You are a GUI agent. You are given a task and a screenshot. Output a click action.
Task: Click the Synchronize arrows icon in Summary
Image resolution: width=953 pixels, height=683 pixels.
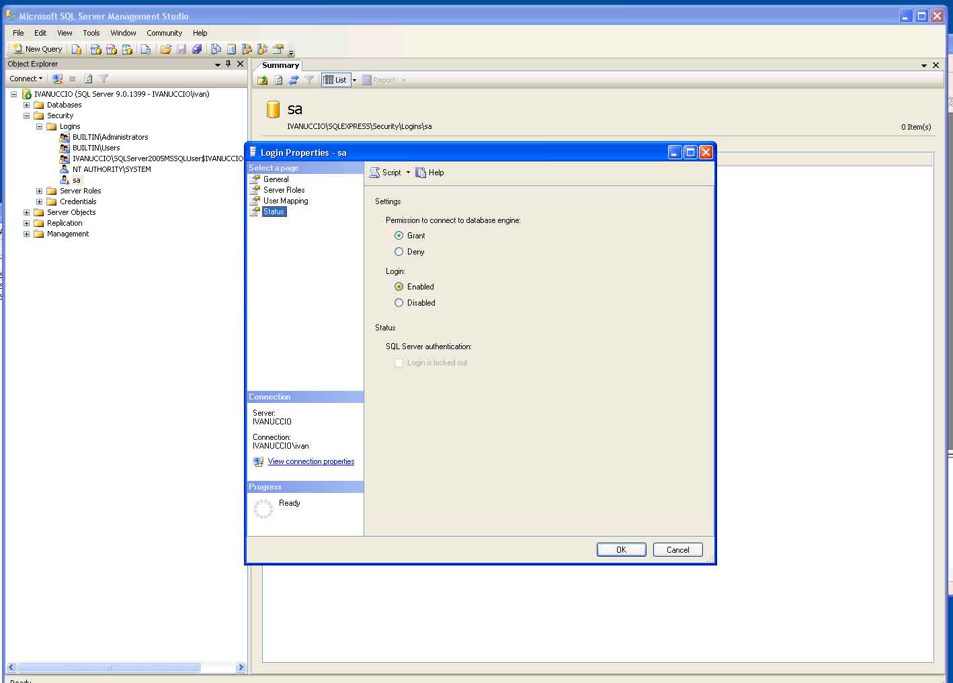tap(294, 80)
